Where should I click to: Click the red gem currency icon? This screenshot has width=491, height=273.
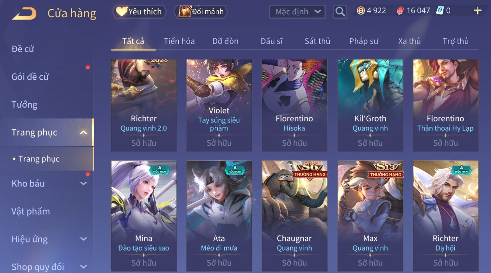(400, 11)
